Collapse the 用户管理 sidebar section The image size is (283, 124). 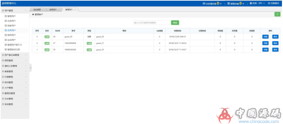[x=15, y=11]
